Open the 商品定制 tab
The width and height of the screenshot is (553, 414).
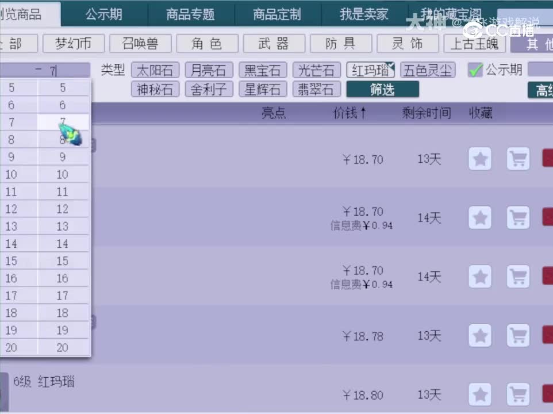pyautogui.click(x=277, y=14)
